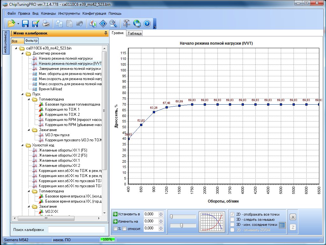Click the upper horizontal slider handle
Screen dimensions: 326x245
click(x=171, y=217)
